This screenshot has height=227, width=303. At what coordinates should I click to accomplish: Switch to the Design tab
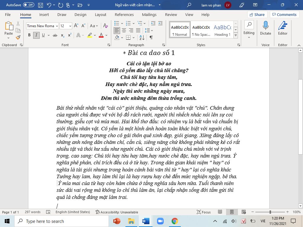(80, 15)
